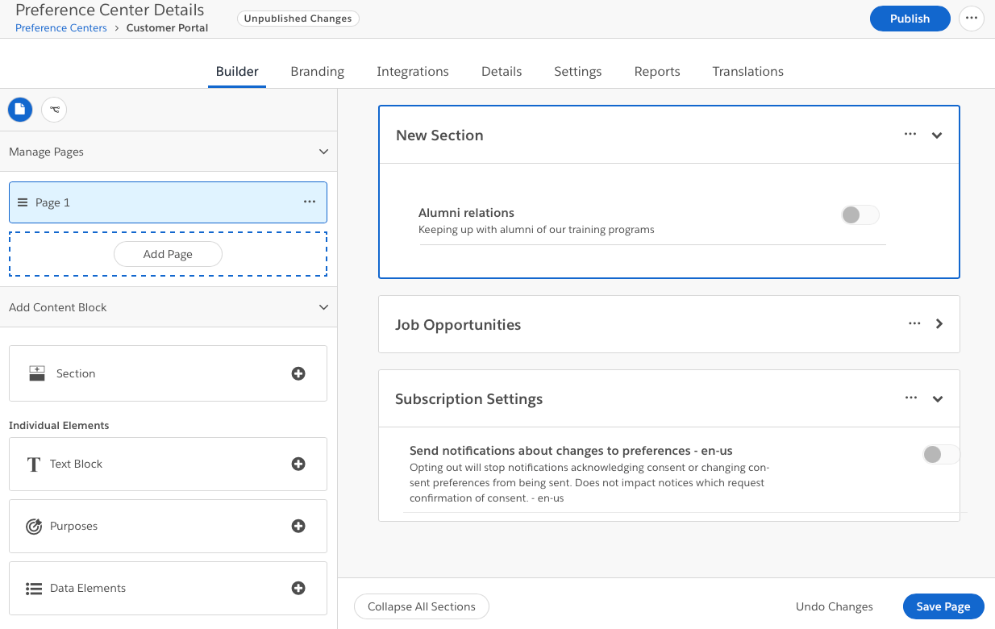Screen dimensions: 995x629
Task: Click the workflow view icon beside the page icon
Action: (54, 109)
